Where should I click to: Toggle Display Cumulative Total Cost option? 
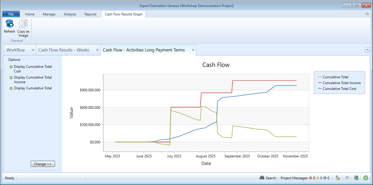coord(11,67)
